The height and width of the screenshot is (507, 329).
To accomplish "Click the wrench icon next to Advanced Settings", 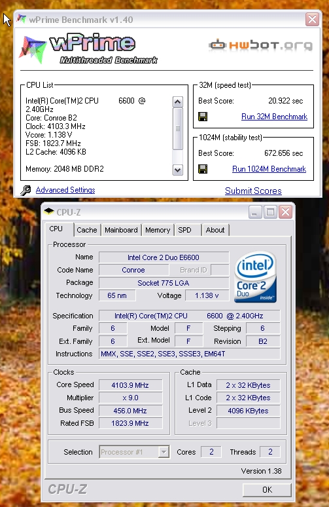I will [26, 190].
